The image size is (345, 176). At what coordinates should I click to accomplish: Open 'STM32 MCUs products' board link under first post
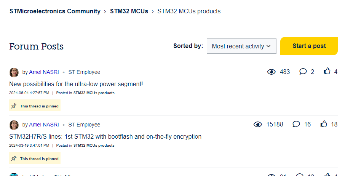point(94,93)
